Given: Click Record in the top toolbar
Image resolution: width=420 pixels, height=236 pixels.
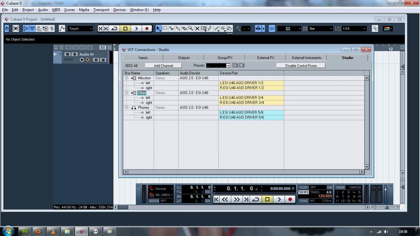Looking at the screenshot, I should 147,29.
